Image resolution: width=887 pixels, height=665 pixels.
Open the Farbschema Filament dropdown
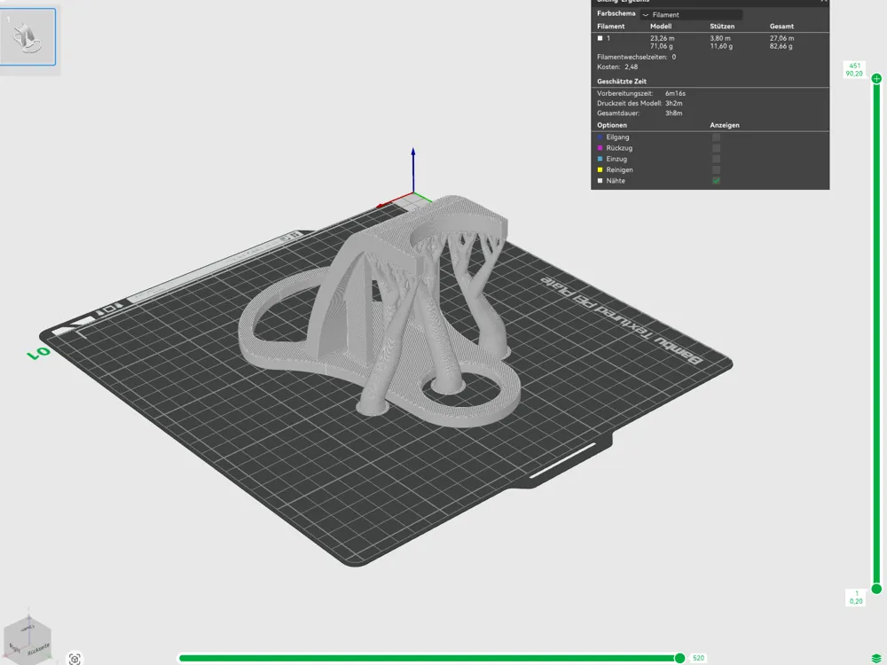click(x=691, y=15)
